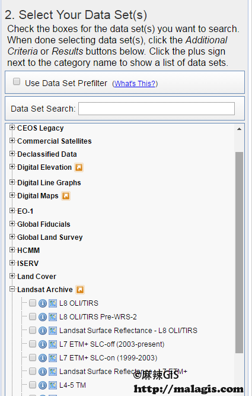
Task: Expand the Global Land Survey category
Action: 12,237
